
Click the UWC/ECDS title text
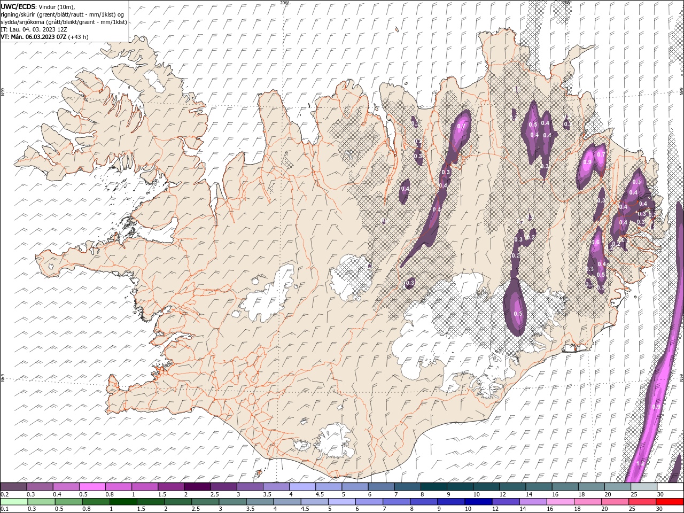(x=18, y=6)
